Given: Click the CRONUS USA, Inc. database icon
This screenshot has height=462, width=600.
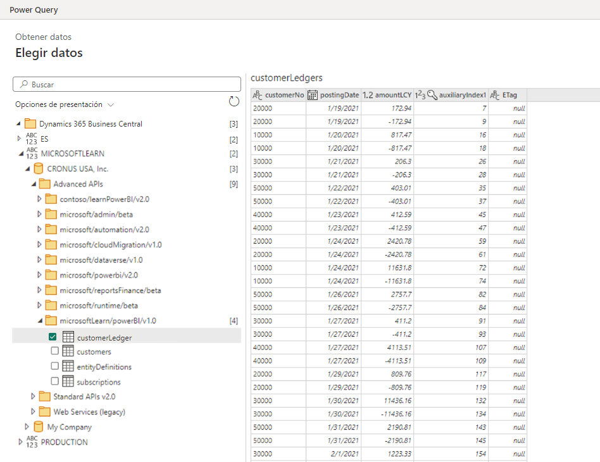Looking at the screenshot, I should [x=39, y=168].
